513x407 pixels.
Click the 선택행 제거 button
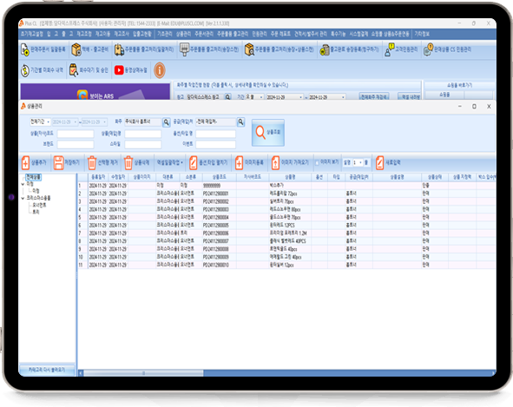point(102,162)
